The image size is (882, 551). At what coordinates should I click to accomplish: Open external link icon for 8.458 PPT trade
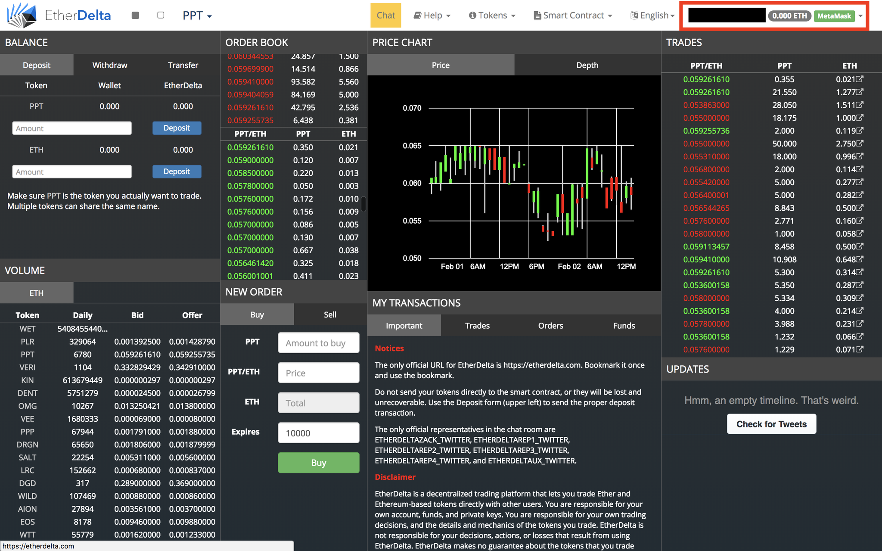860,246
